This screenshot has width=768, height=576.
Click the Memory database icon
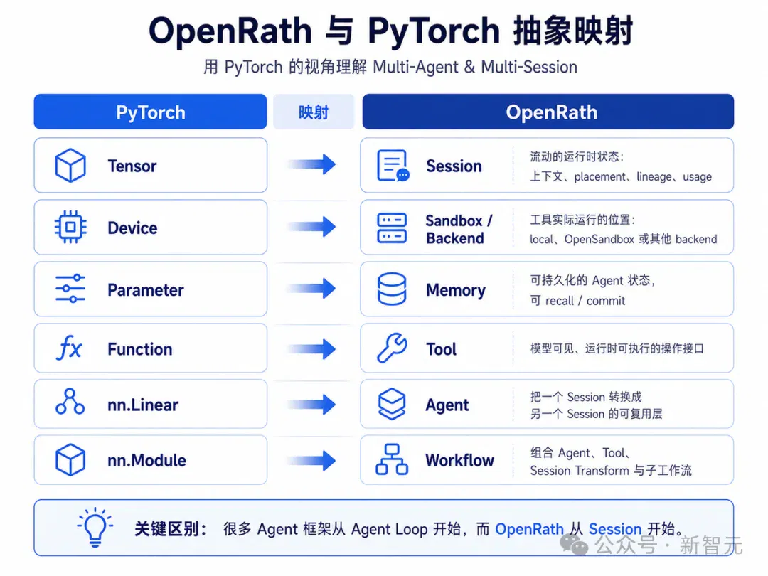pos(392,289)
